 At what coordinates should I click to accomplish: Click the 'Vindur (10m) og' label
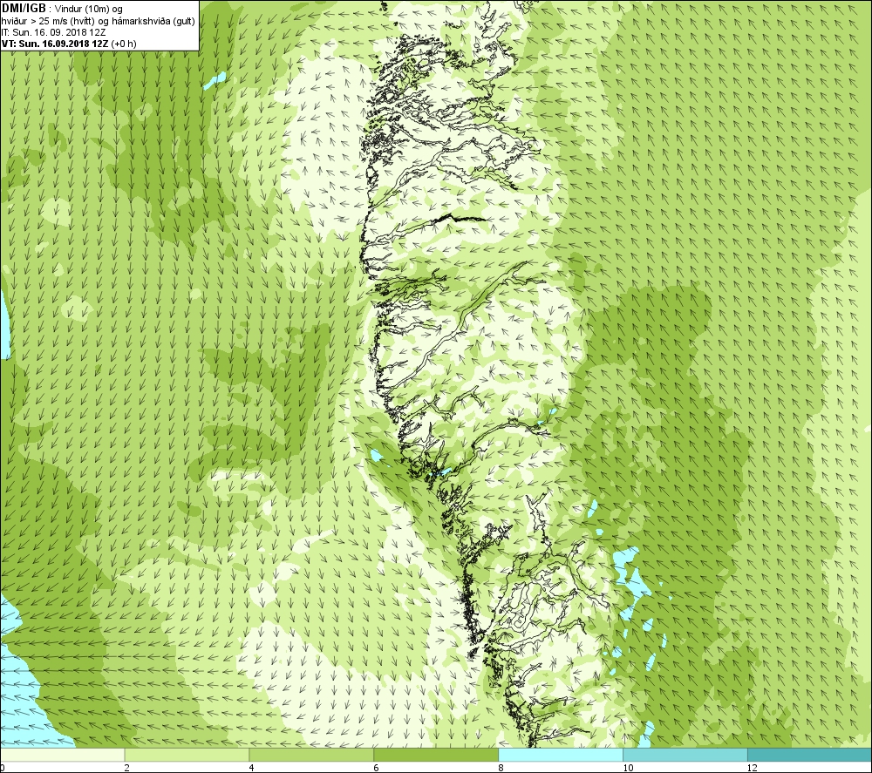pyautogui.click(x=90, y=10)
